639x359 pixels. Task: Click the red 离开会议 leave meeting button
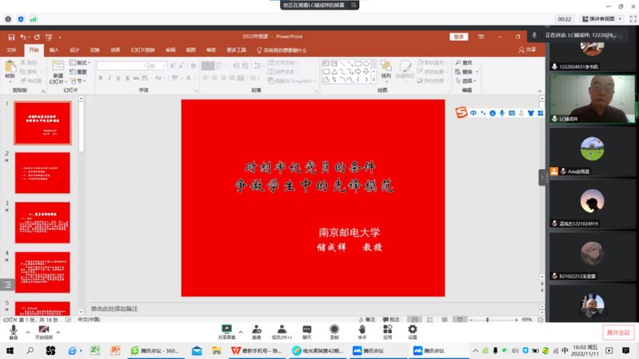pos(617,333)
